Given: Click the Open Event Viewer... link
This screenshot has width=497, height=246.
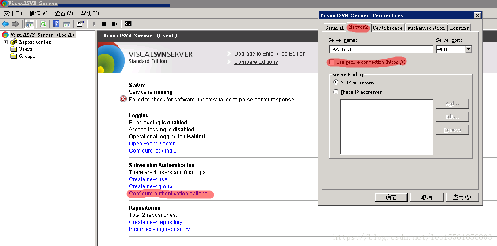Looking at the screenshot, I should [154, 144].
